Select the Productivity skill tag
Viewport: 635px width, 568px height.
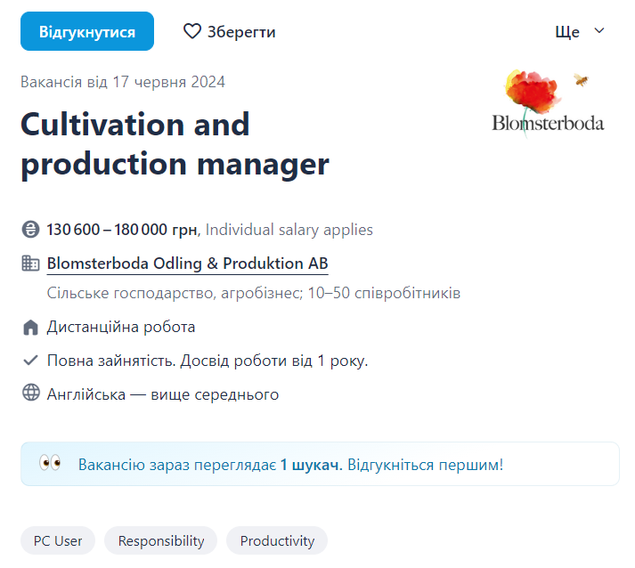click(x=277, y=540)
